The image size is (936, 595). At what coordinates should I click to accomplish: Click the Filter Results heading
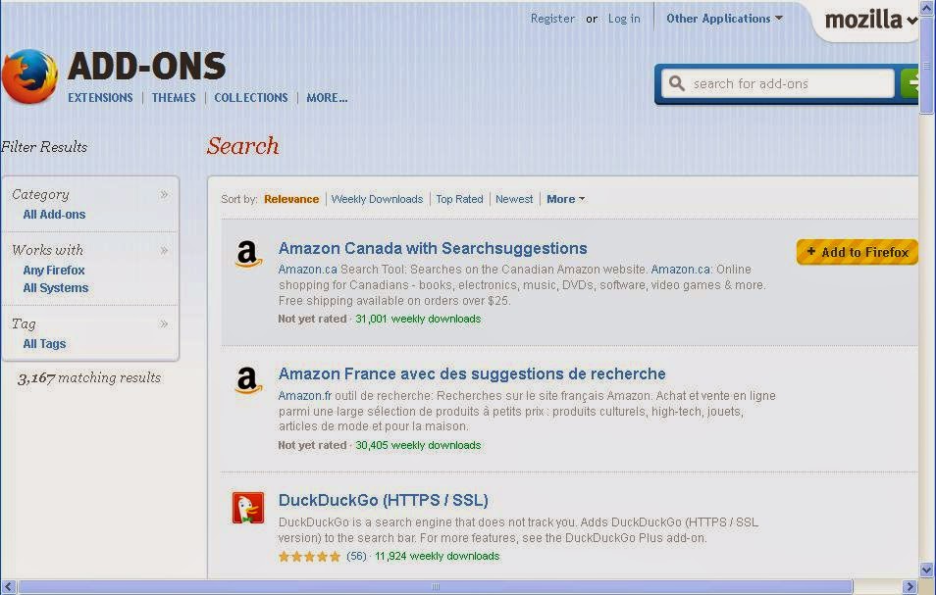point(44,147)
